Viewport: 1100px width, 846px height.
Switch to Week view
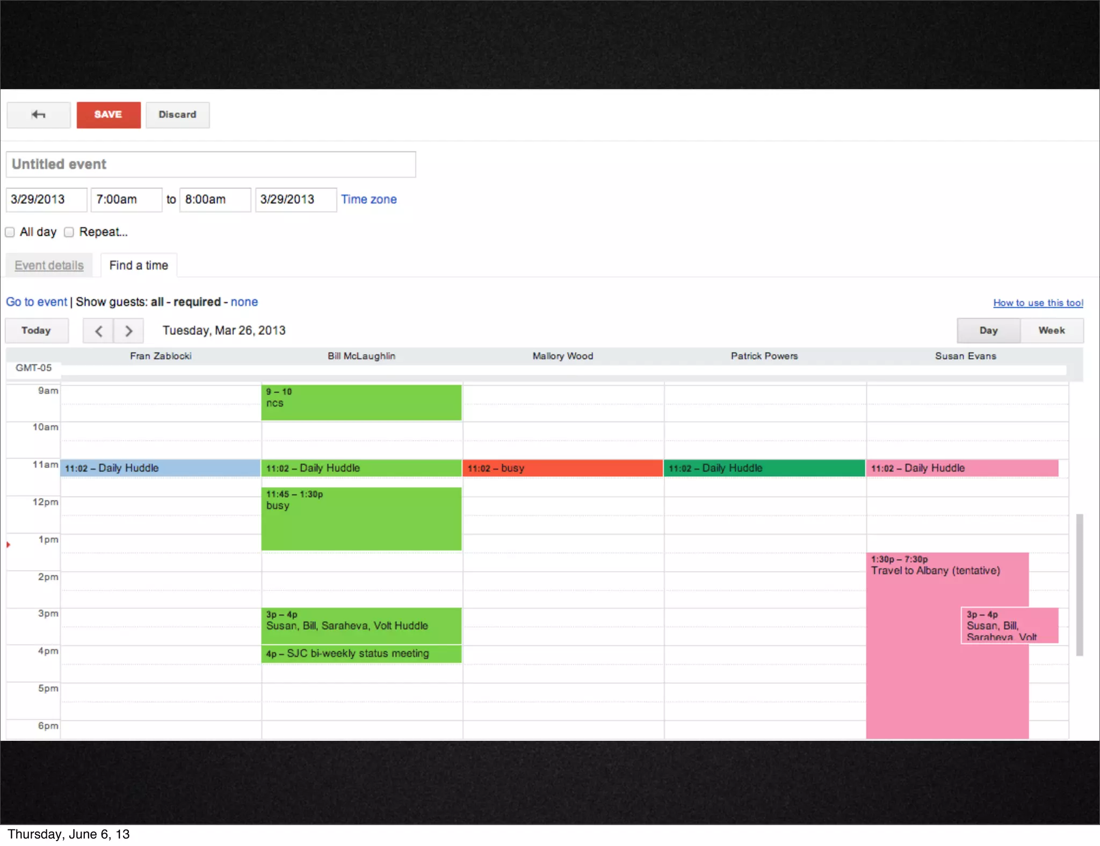[1051, 331]
